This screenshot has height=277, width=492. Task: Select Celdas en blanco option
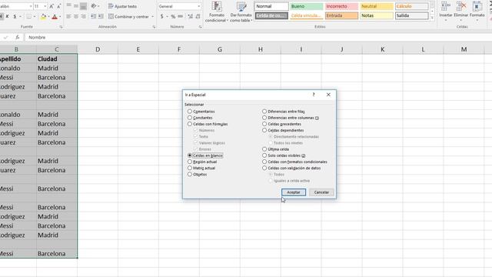pos(190,155)
